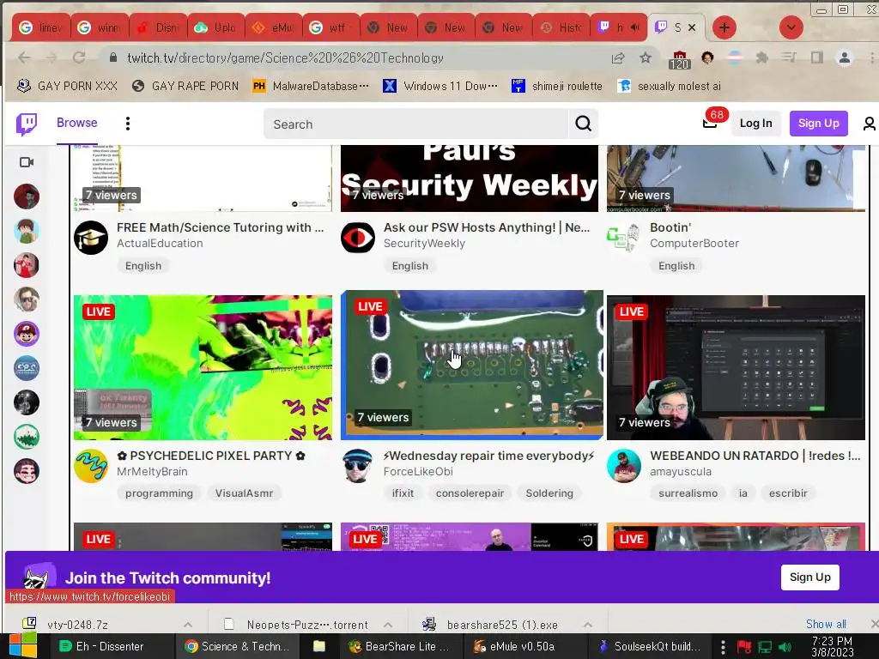Image resolution: width=879 pixels, height=659 pixels.
Task: Open the notifications inbox showing 68
Action: pos(710,123)
